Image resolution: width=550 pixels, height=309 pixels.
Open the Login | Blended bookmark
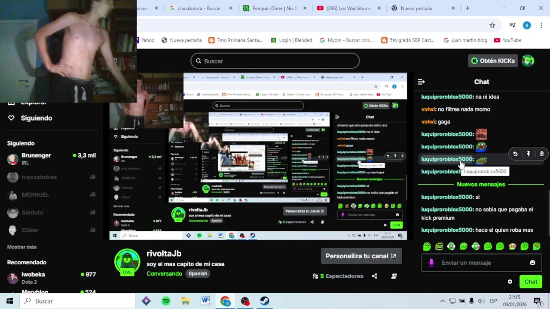tap(291, 40)
